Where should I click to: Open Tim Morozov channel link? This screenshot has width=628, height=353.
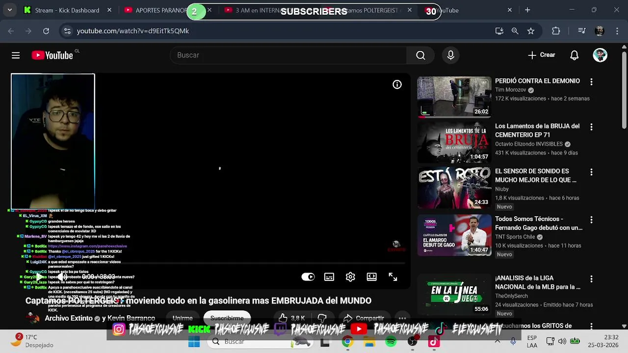point(510,90)
